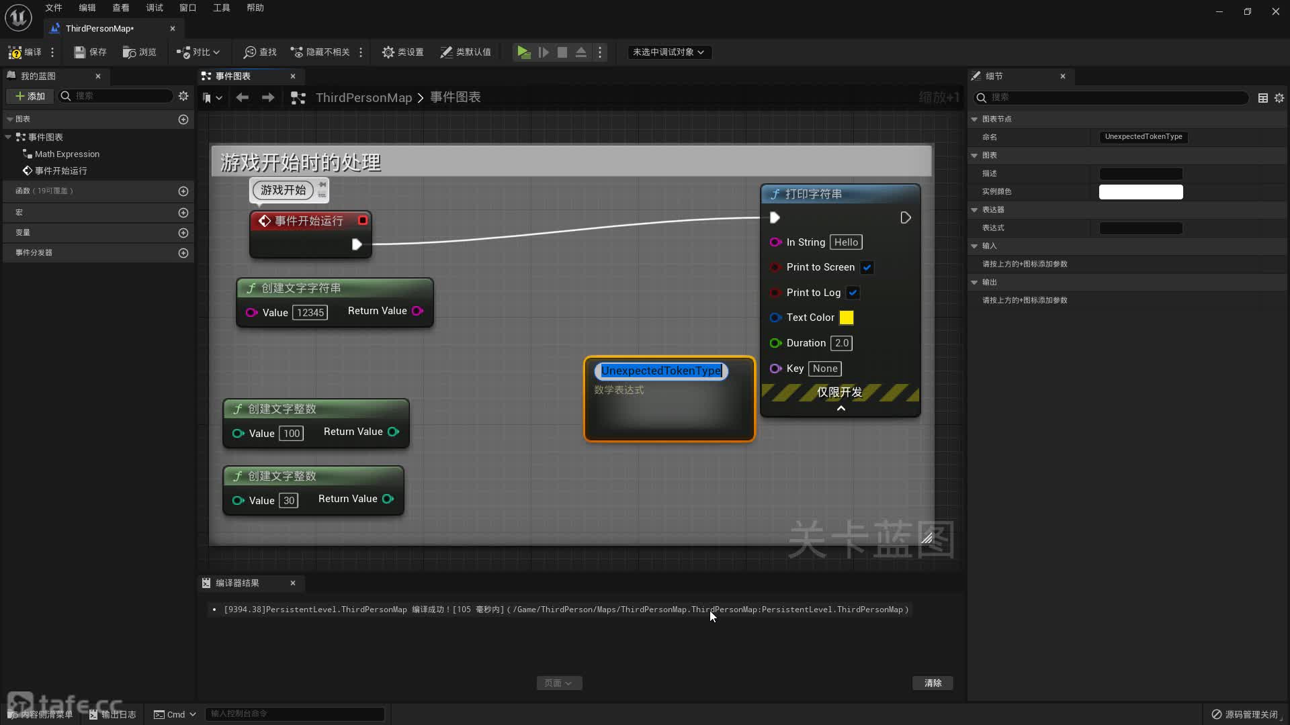Open the Cmd console type dropdown

tap(175, 715)
